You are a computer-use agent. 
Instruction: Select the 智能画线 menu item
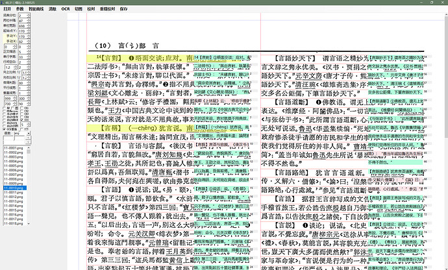36,9
